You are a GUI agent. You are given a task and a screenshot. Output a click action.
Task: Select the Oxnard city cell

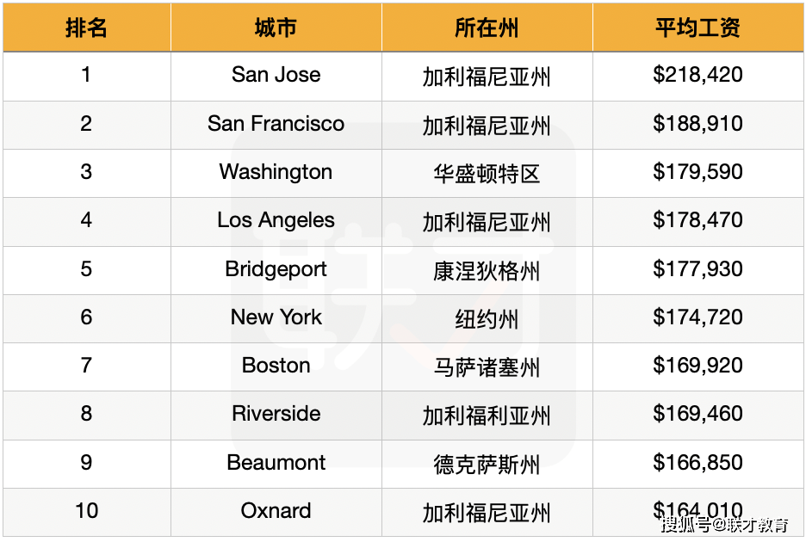tap(276, 512)
